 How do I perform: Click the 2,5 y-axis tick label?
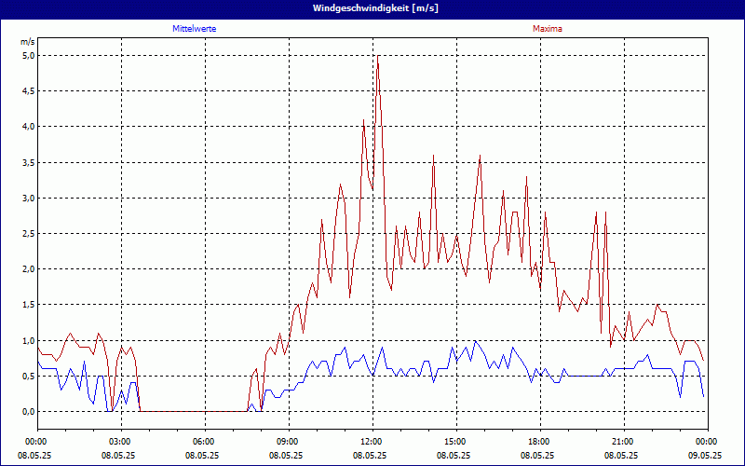click(x=27, y=233)
